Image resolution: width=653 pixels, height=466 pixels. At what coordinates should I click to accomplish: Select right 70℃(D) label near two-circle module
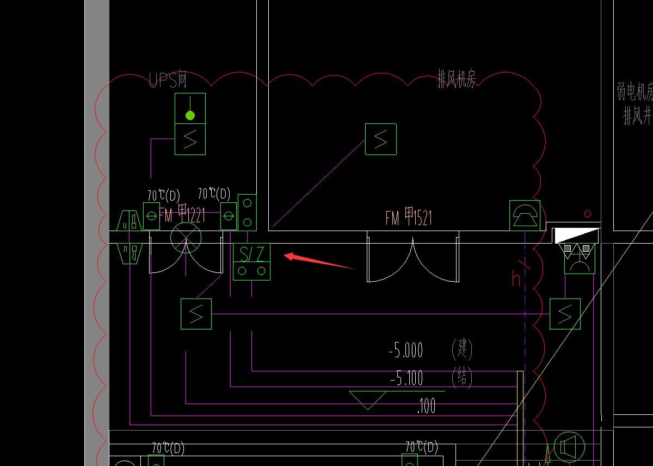214,194
